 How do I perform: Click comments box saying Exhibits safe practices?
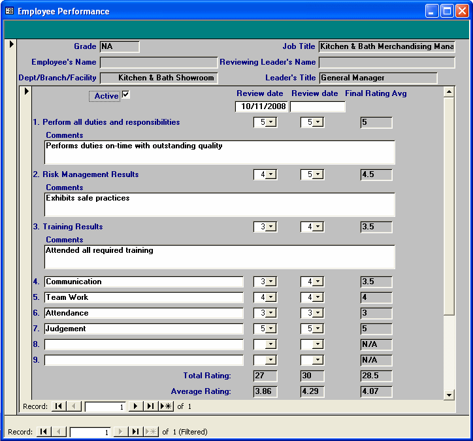[x=220, y=204]
